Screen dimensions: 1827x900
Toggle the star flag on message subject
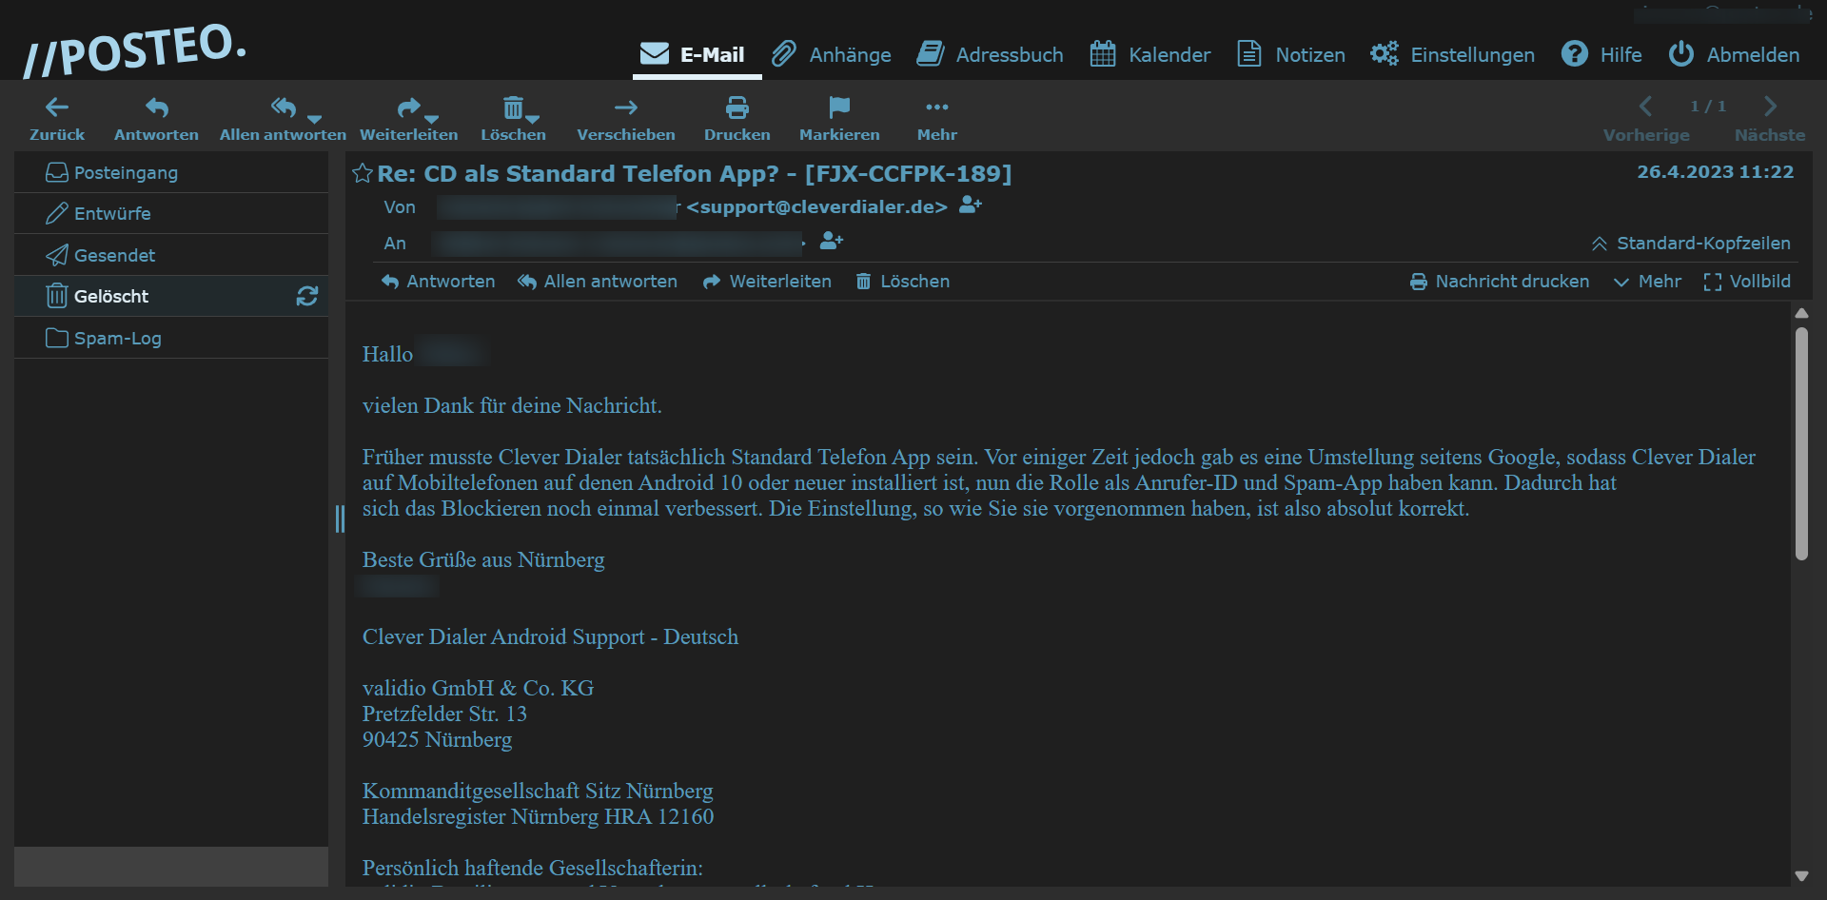pos(363,174)
